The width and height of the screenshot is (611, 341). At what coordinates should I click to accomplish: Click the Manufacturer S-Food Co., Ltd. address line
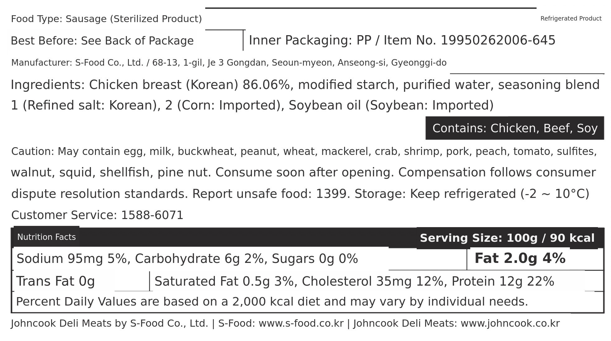point(229,63)
